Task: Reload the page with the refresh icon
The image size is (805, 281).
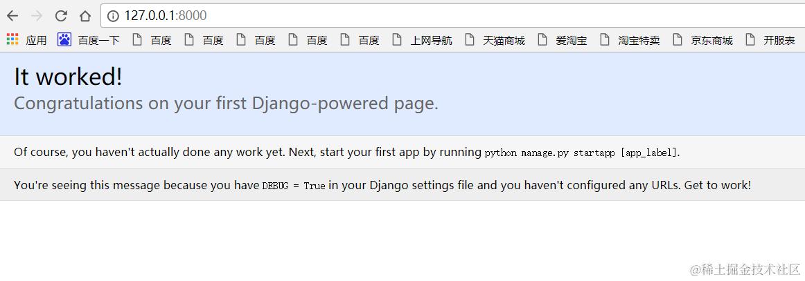Action: pyautogui.click(x=61, y=16)
